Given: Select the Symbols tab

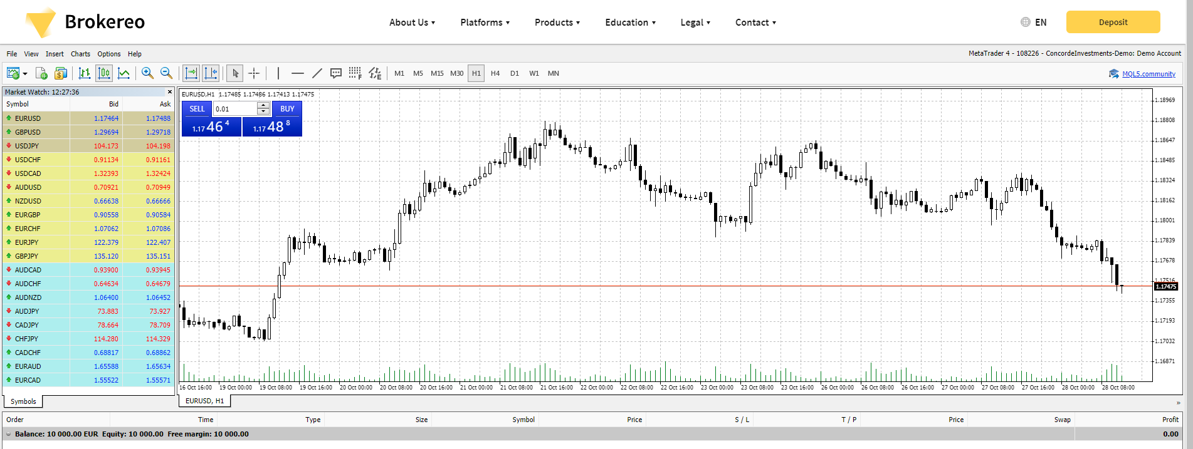Looking at the screenshot, I should coord(23,401).
